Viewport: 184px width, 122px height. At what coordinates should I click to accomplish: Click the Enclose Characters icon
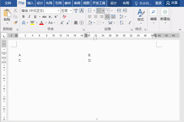tap(82, 23)
